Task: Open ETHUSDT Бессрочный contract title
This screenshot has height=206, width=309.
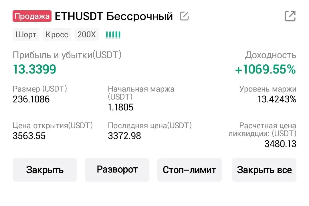Action: pos(114,16)
